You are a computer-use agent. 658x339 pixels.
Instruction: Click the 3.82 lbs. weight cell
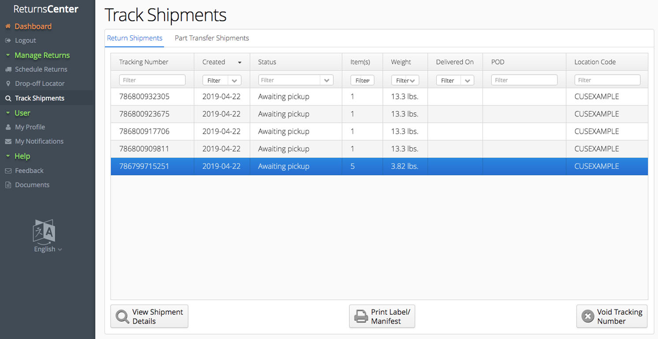point(405,166)
